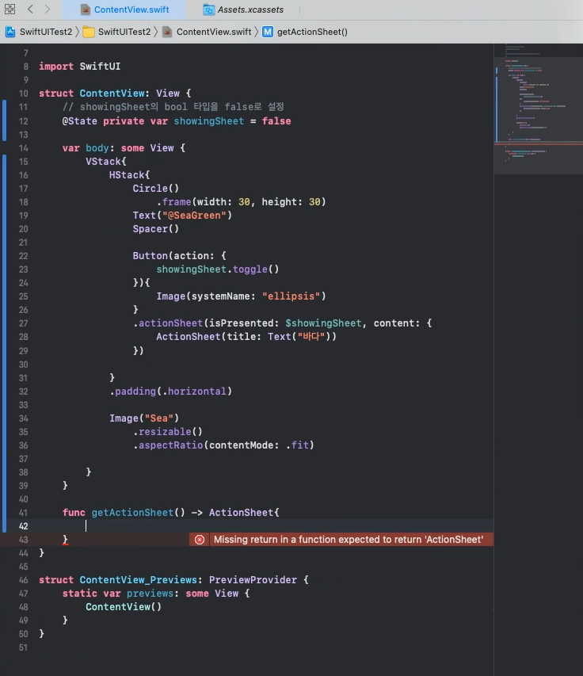Click .padding on line 32

click(x=133, y=391)
